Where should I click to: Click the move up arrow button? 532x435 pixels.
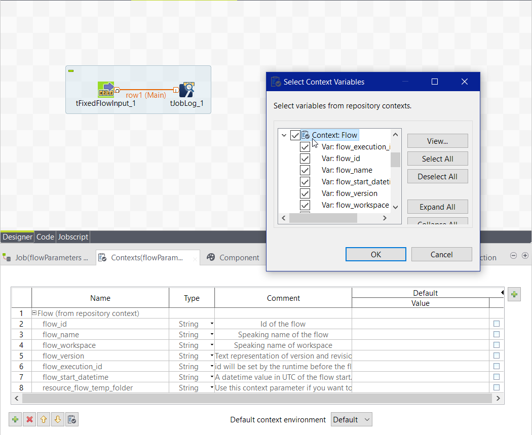click(44, 419)
